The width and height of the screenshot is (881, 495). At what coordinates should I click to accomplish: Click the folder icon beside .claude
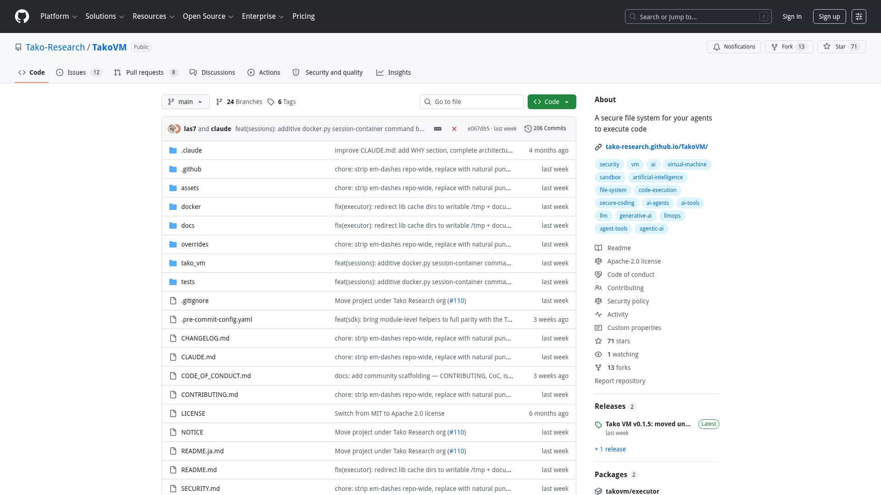[173, 150]
